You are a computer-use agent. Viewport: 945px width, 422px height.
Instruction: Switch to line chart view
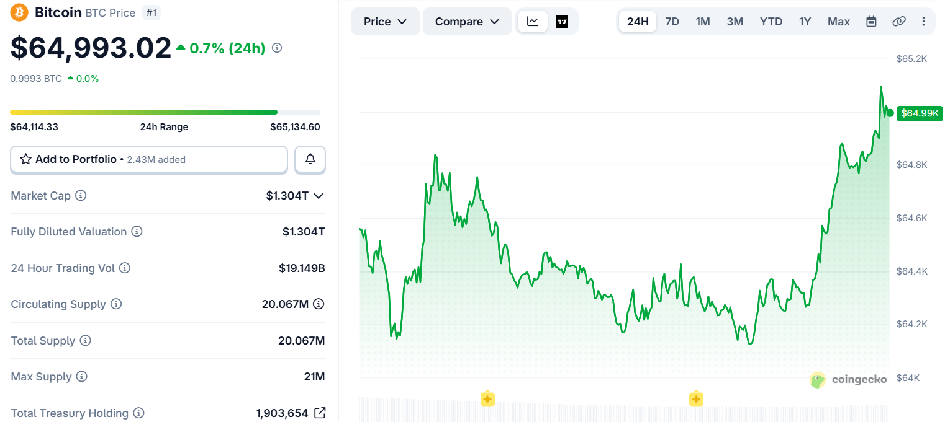coord(533,22)
